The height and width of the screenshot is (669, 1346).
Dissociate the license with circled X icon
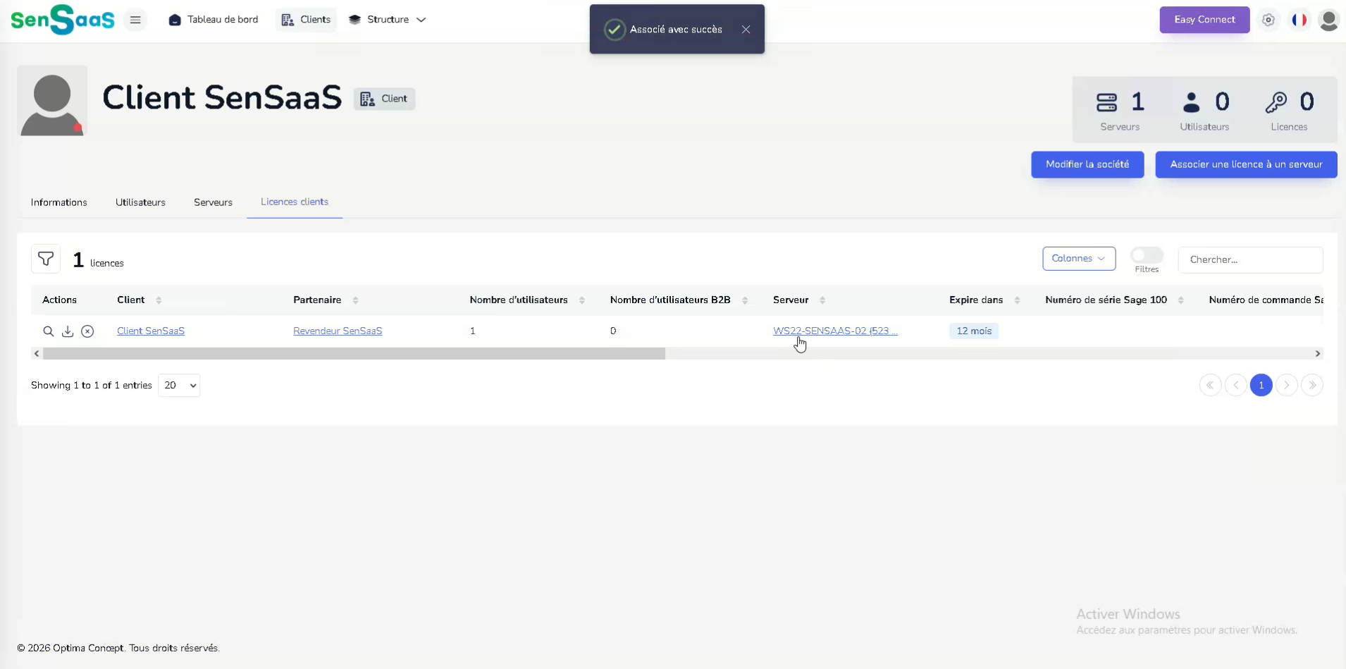(x=87, y=331)
